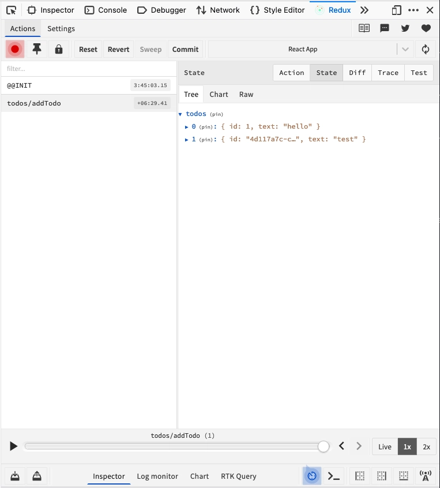Focus the actions filter field
Viewport: 440px width, 488px height.
(89, 69)
